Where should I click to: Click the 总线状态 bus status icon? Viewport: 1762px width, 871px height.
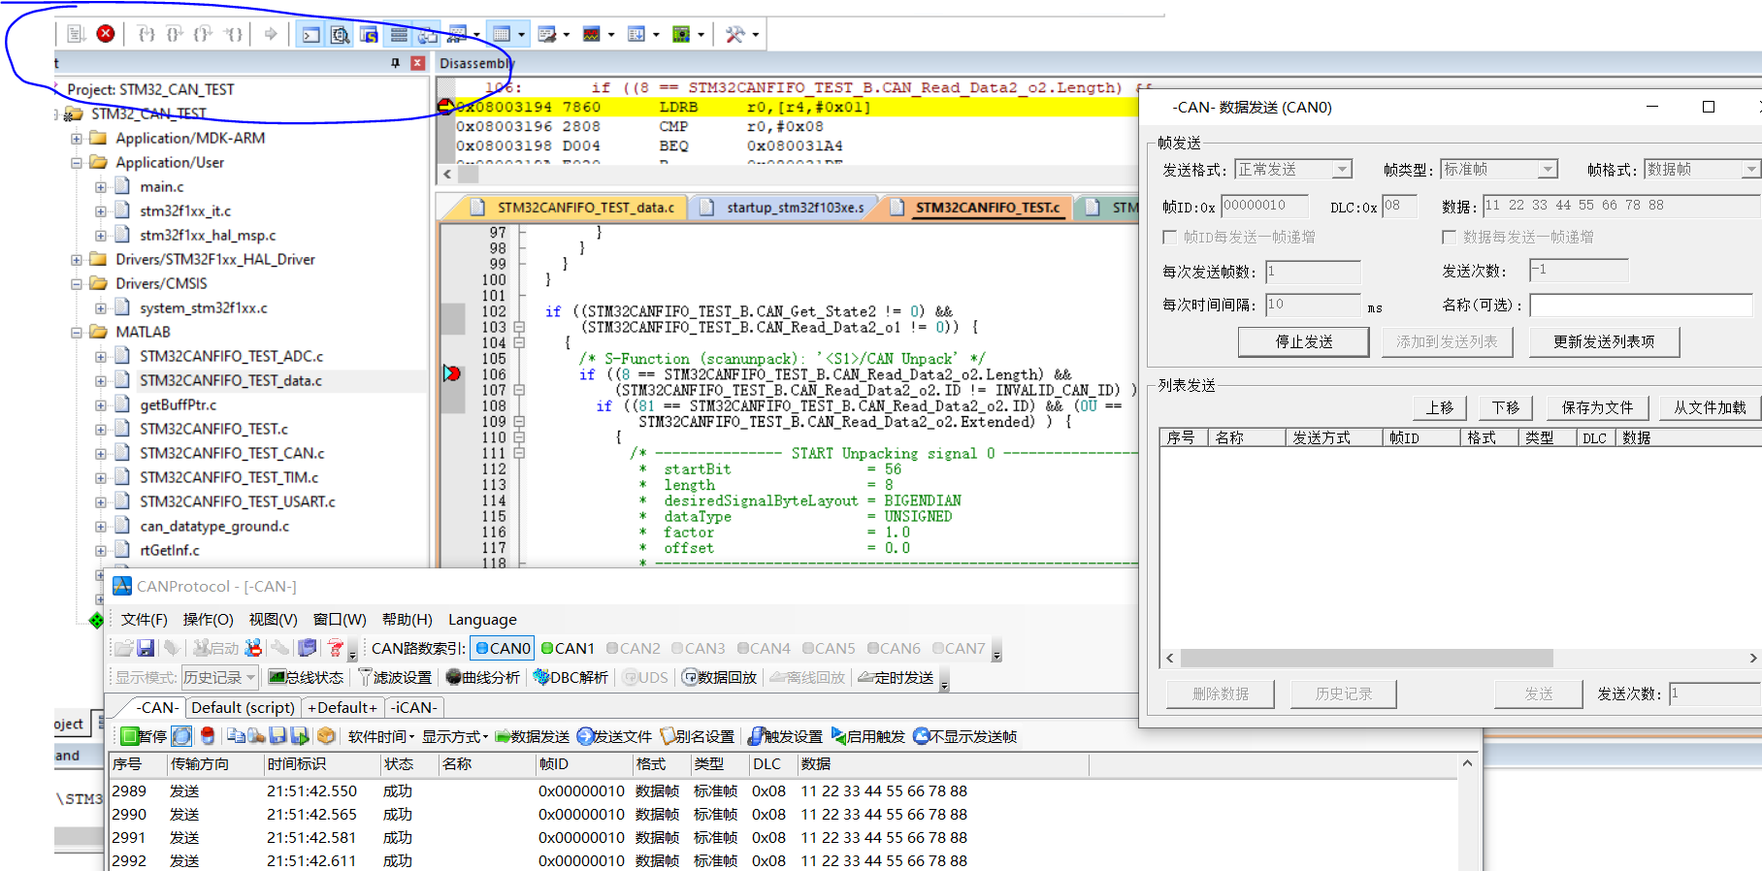(x=306, y=677)
